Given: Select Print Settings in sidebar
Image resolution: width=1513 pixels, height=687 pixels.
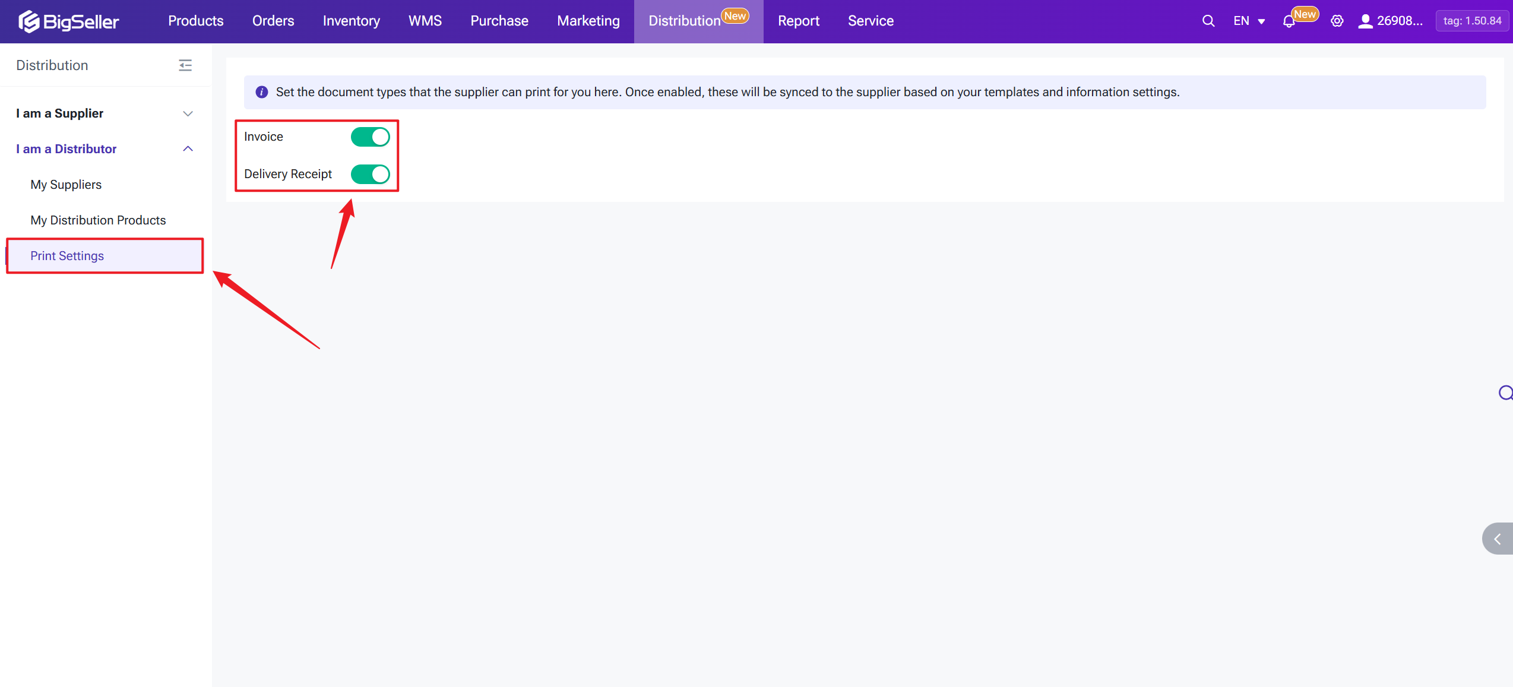Looking at the screenshot, I should (67, 256).
